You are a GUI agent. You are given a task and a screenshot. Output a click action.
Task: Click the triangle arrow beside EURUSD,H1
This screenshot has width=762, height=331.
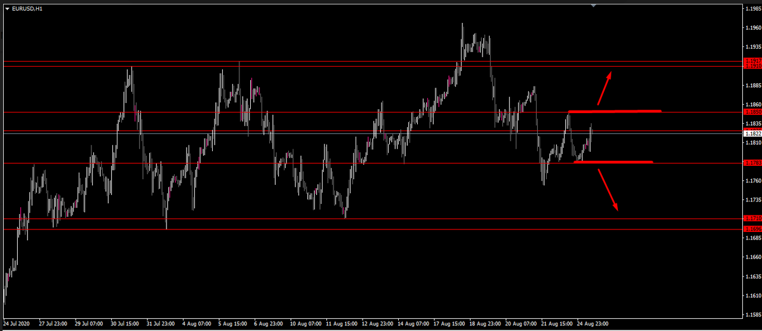tap(6, 8)
